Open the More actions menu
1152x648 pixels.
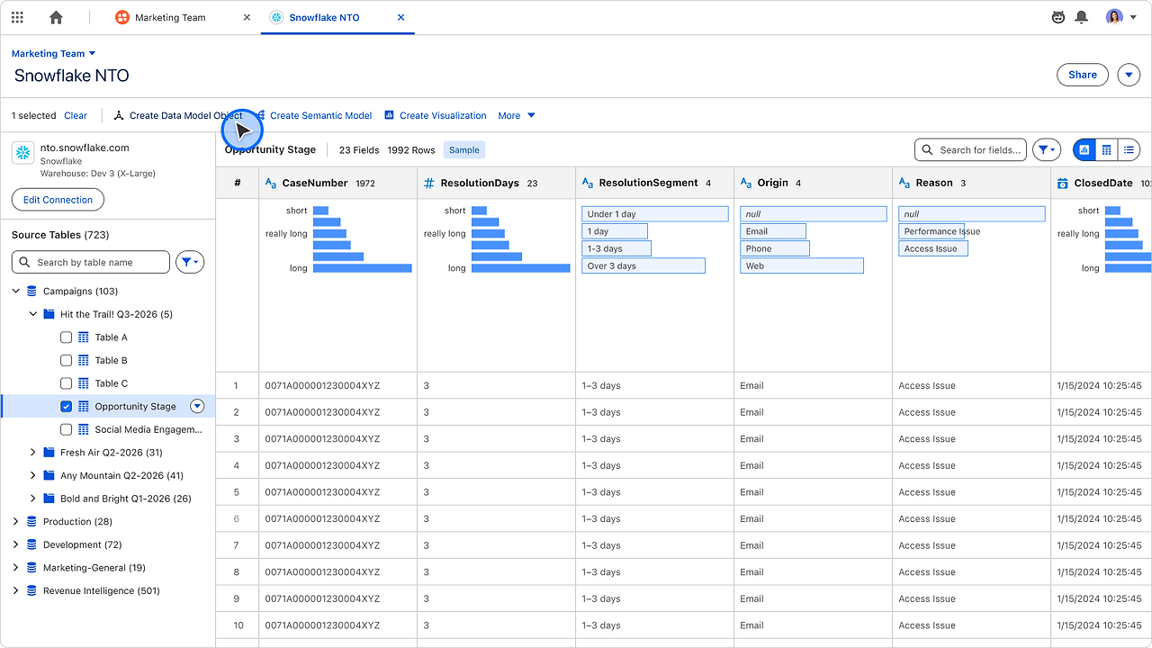pyautogui.click(x=517, y=115)
